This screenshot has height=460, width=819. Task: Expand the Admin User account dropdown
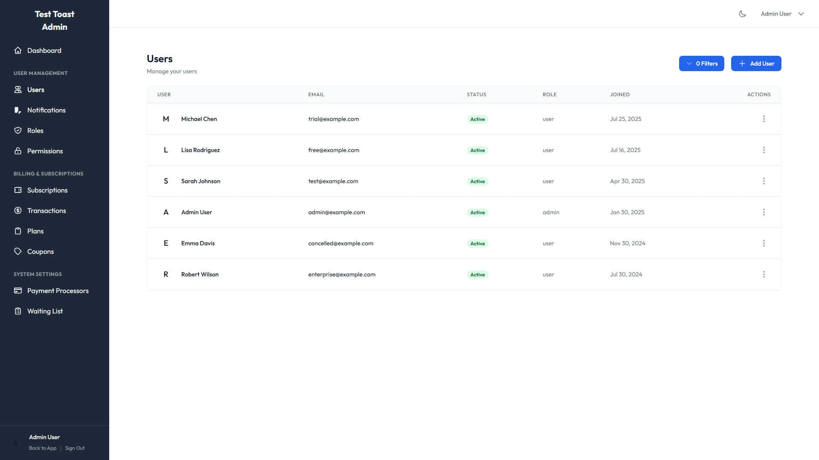coord(782,13)
